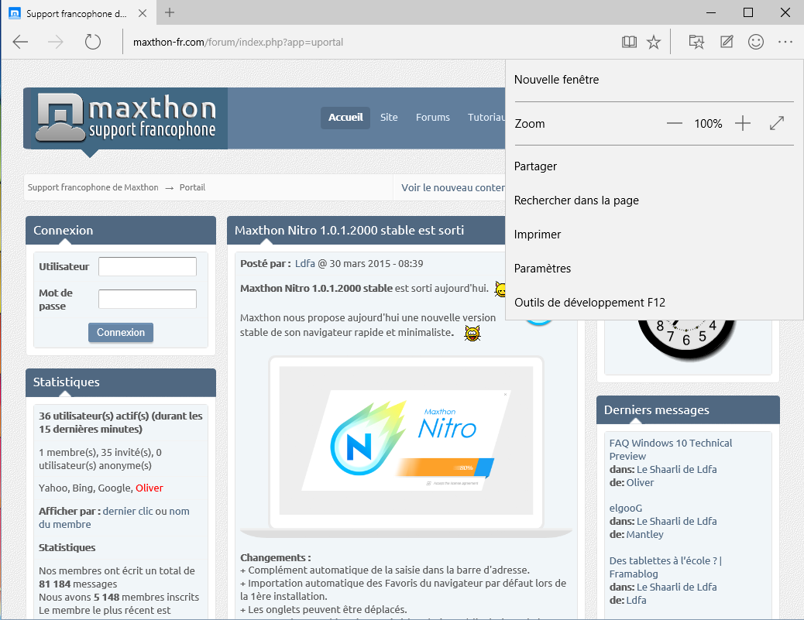The width and height of the screenshot is (804, 620).
Task: Close the Support francophone tab
Action: click(x=143, y=13)
